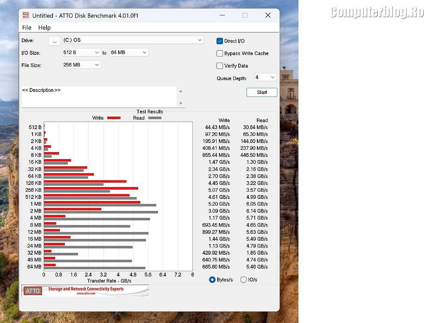The height and width of the screenshot is (323, 429).
Task: Maximize the ATTO Disk Benchmark window
Action: point(245,15)
